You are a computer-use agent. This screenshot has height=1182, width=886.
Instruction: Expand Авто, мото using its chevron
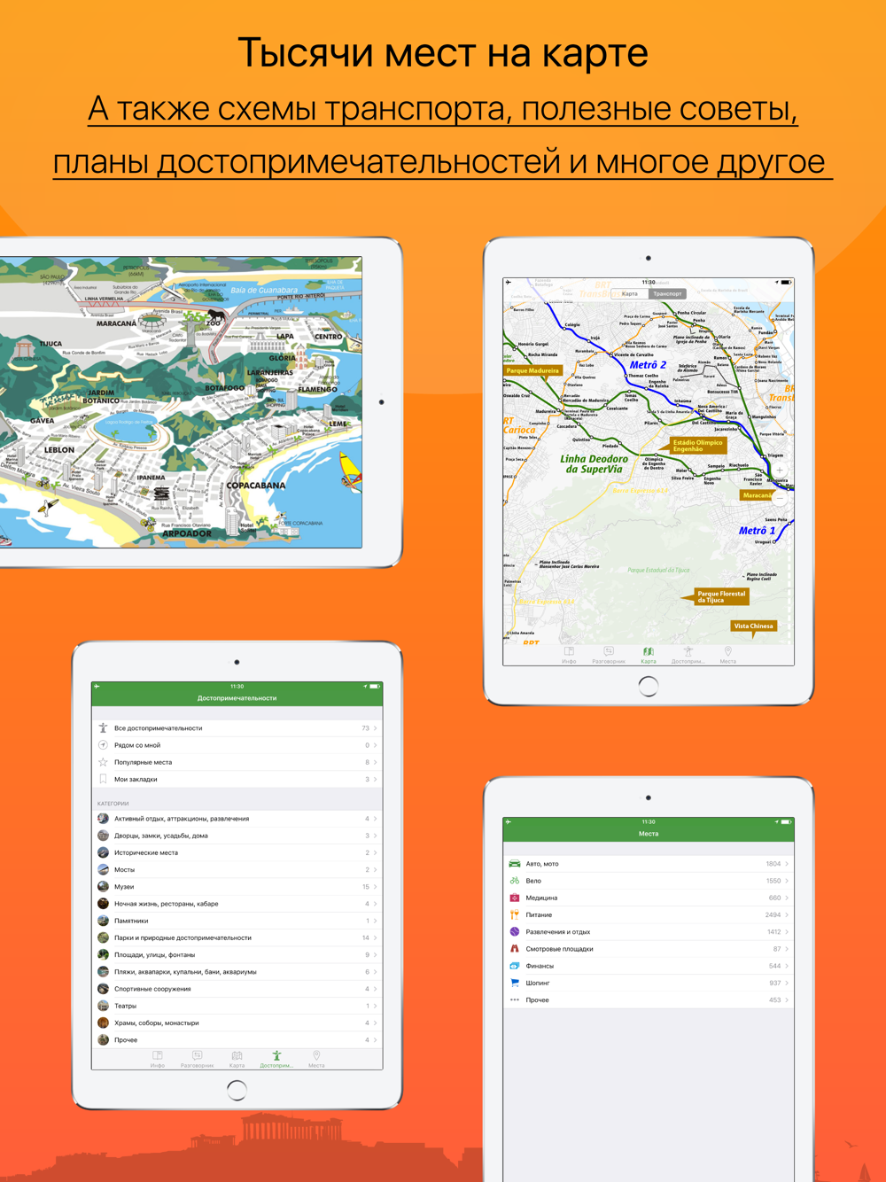(787, 864)
